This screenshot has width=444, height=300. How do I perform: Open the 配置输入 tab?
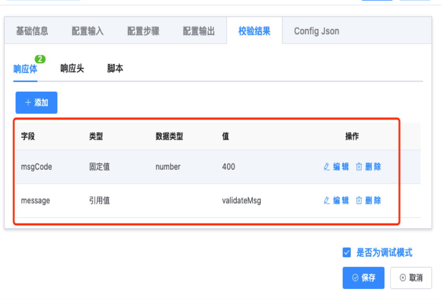pos(88,31)
